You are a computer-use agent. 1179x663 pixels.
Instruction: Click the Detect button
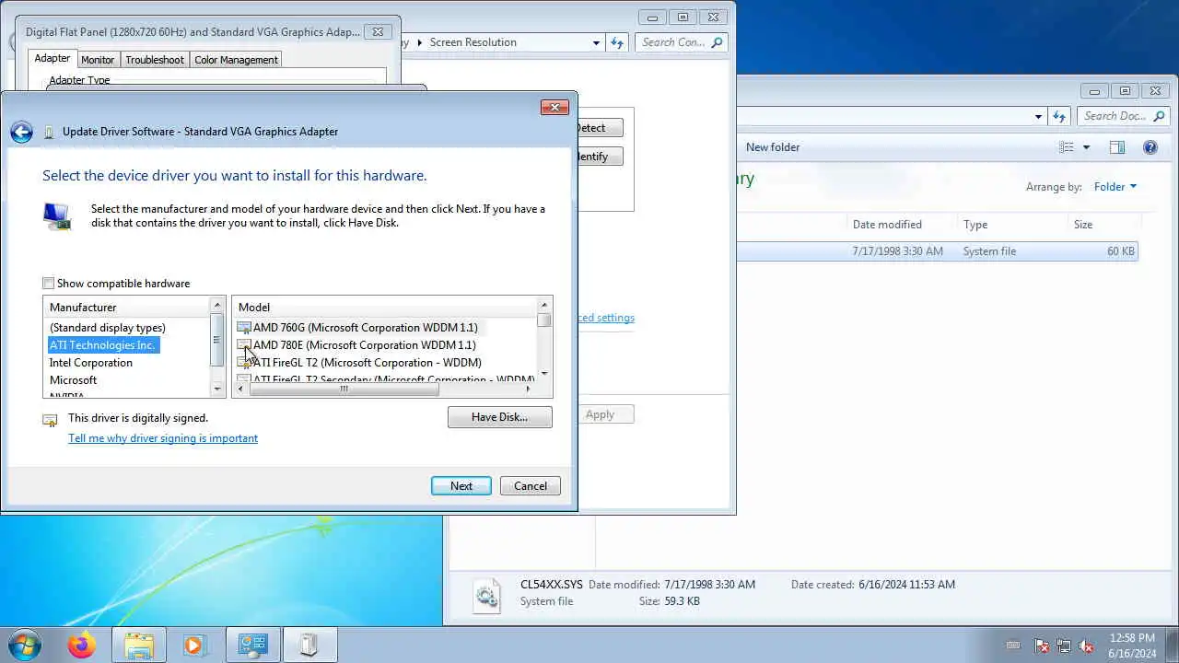coord(600,128)
